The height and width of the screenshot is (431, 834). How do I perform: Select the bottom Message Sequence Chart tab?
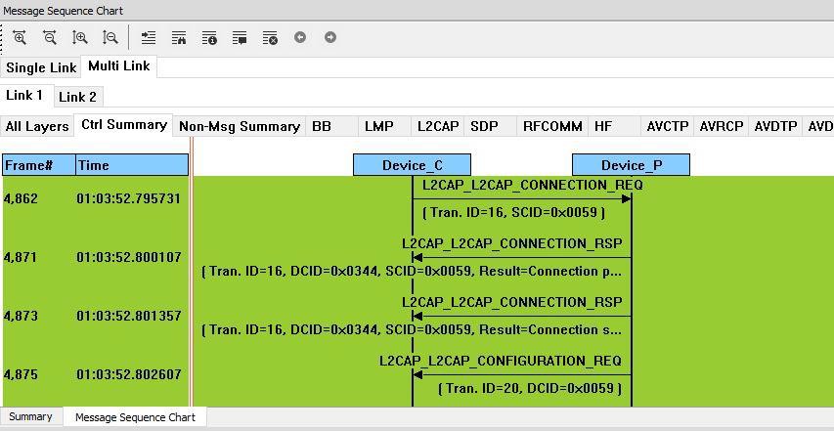coord(135,417)
